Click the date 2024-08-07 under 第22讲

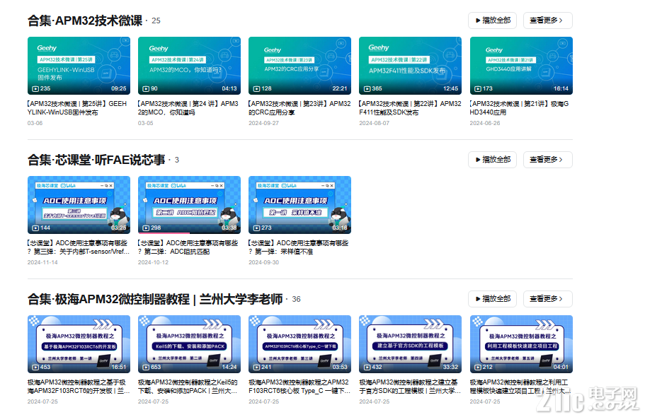375,123
